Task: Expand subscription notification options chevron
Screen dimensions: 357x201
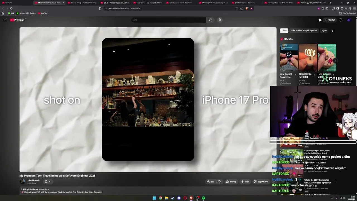Action: 50,182
